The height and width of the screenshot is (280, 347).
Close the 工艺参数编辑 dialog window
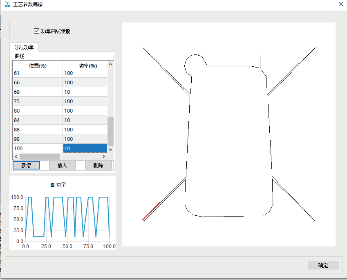tap(341, 4)
